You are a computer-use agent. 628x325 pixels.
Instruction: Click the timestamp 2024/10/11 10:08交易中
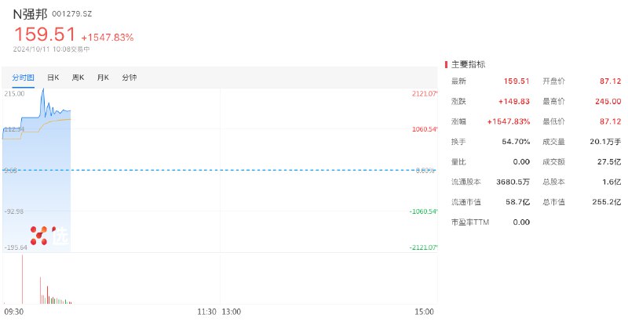point(51,49)
